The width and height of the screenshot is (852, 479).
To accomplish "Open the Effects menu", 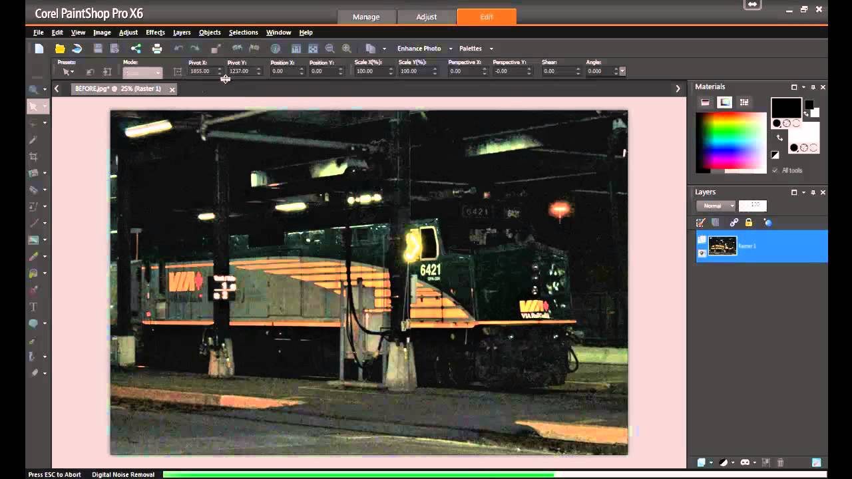I will pyautogui.click(x=155, y=33).
